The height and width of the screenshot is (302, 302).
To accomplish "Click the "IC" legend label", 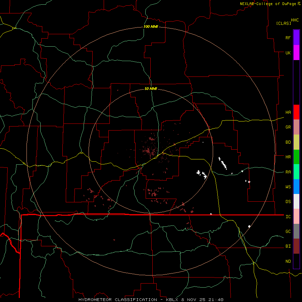I will (x=288, y=217).
